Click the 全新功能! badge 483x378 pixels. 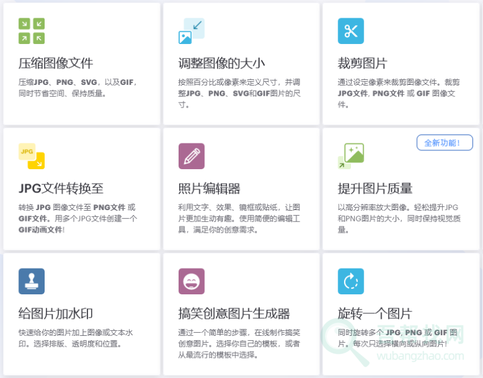tap(445, 143)
